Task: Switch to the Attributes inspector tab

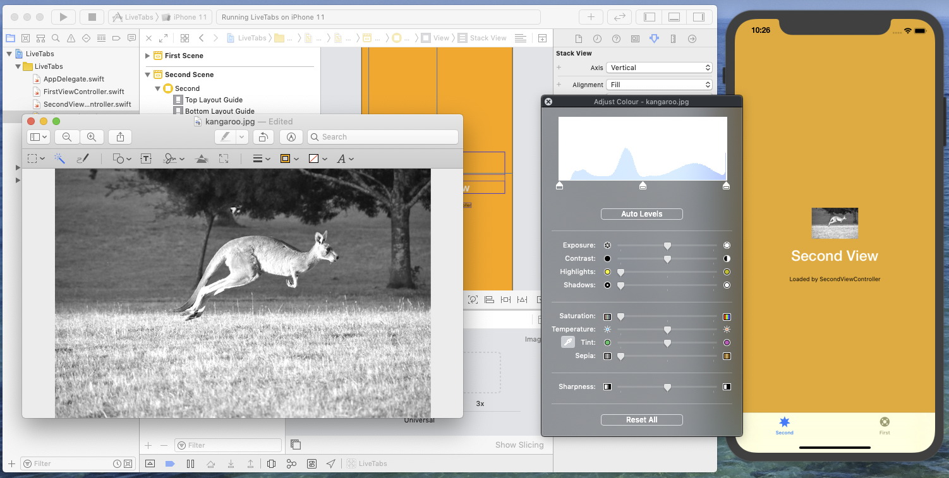Action: (654, 39)
